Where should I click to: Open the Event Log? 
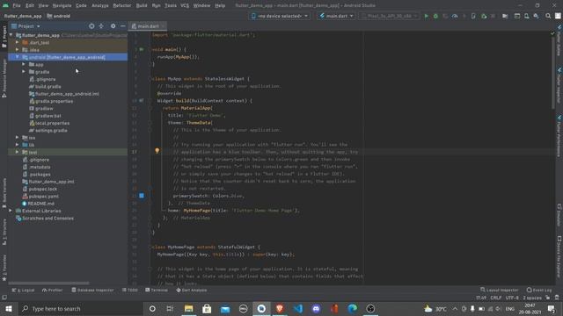pos(539,291)
